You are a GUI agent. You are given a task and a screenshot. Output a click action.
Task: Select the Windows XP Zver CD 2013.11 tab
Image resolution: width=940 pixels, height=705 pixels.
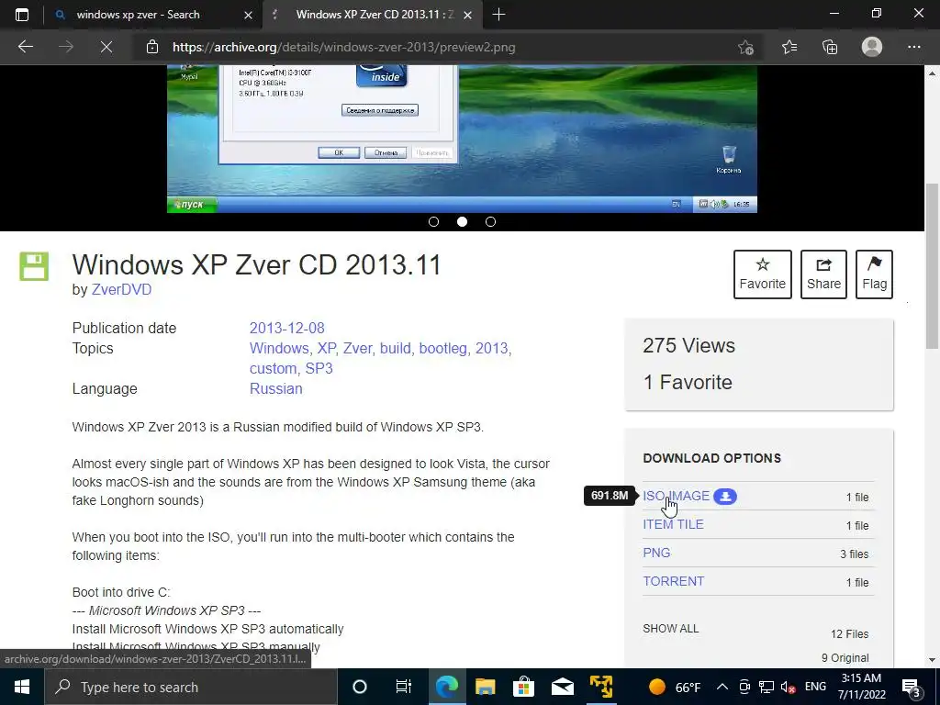[375, 15]
